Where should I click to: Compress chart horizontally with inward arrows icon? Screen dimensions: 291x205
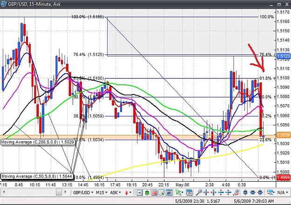206,192
